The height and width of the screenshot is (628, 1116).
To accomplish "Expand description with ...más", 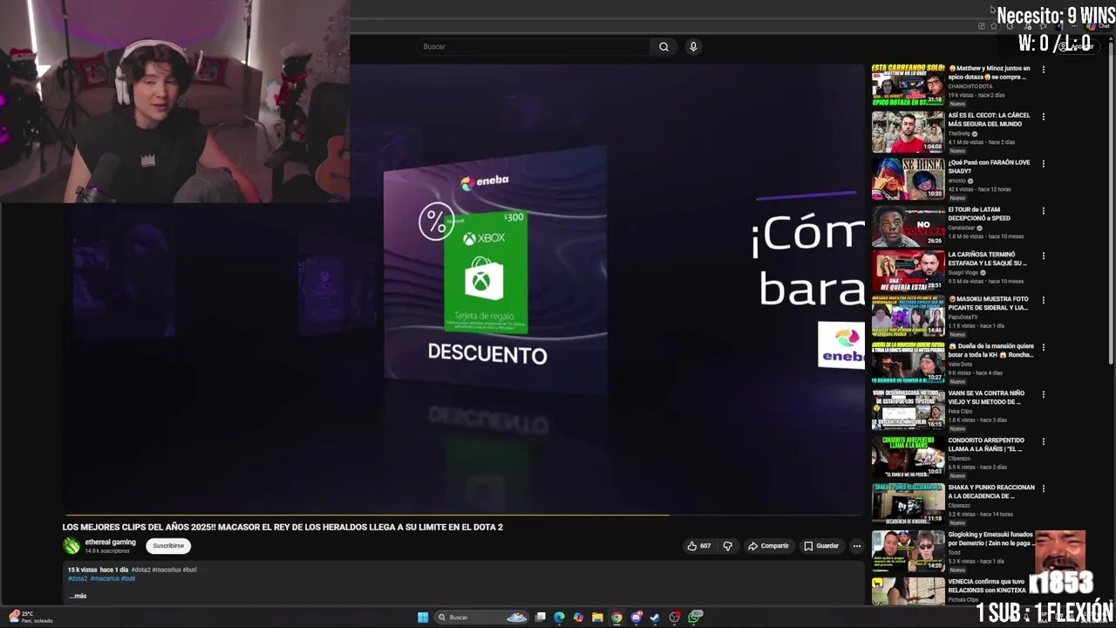I will 78,596.
